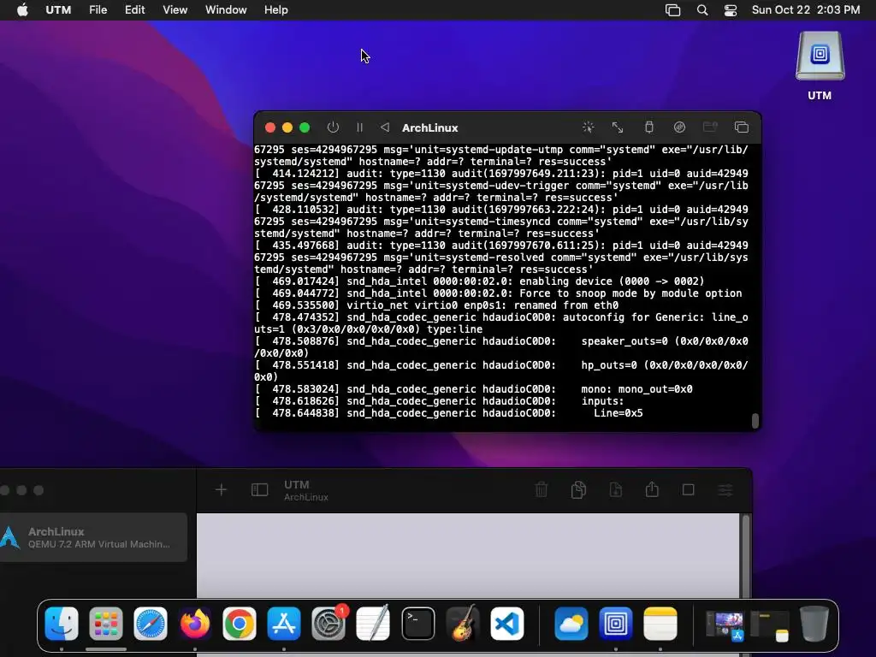Open Notes from the Dock
The width and height of the screenshot is (876, 657).
pyautogui.click(x=660, y=624)
